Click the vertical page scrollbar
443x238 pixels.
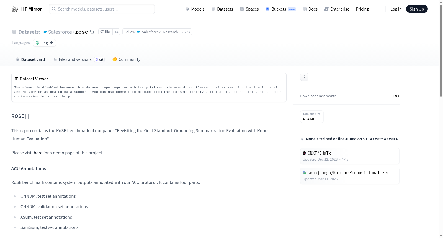click(441, 51)
